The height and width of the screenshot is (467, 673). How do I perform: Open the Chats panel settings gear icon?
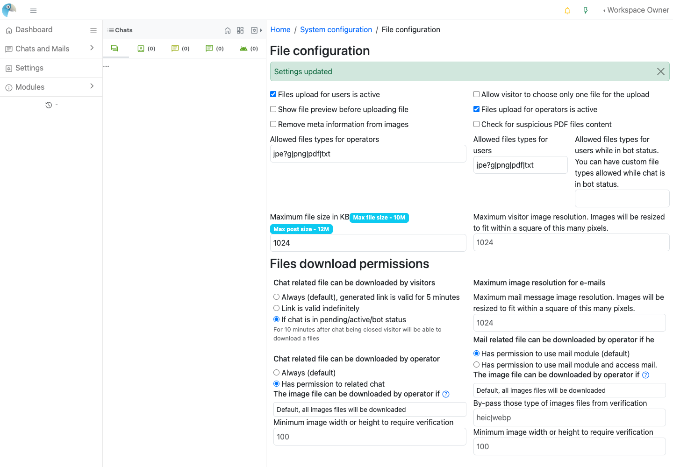254,30
